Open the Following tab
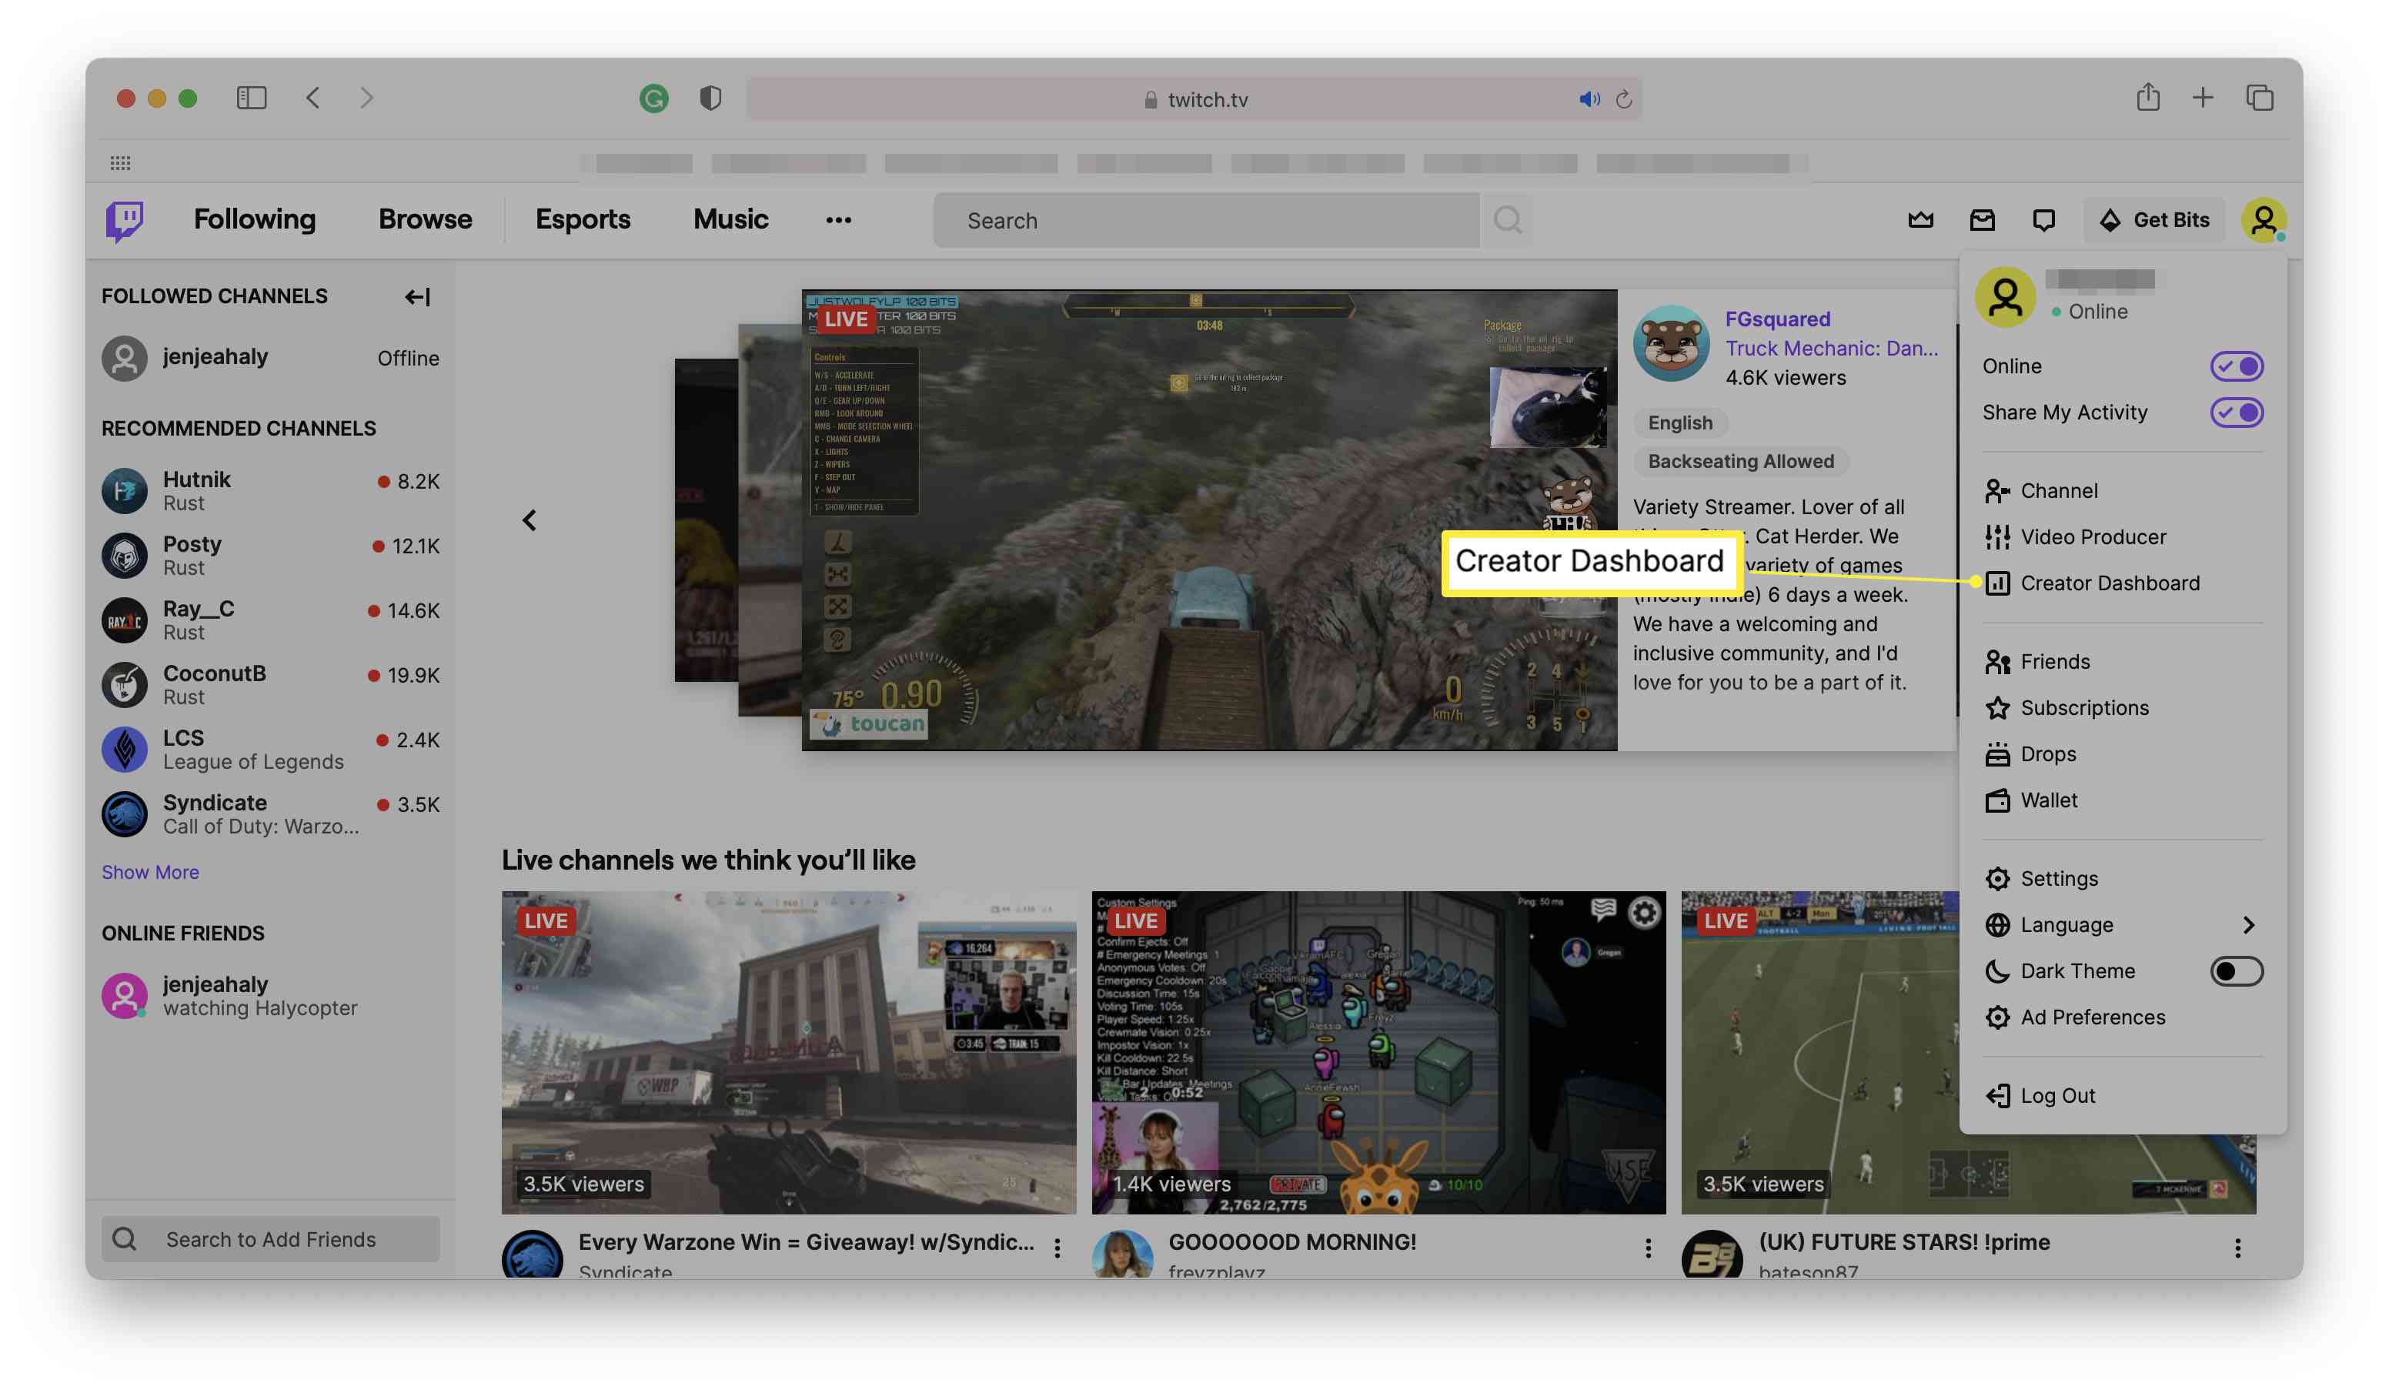Screen dimensions: 2389x1393 tap(254, 219)
